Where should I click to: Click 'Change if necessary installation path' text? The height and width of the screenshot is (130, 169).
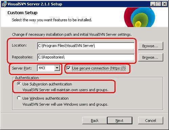(x=72, y=34)
